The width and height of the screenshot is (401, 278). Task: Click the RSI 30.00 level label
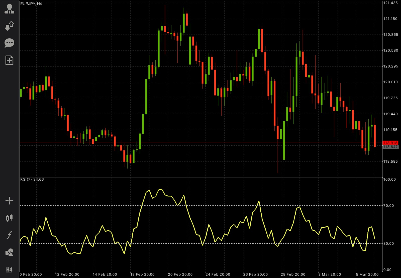[x=388, y=243]
